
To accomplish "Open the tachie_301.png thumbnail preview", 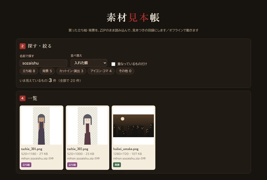I will coord(41,126).
